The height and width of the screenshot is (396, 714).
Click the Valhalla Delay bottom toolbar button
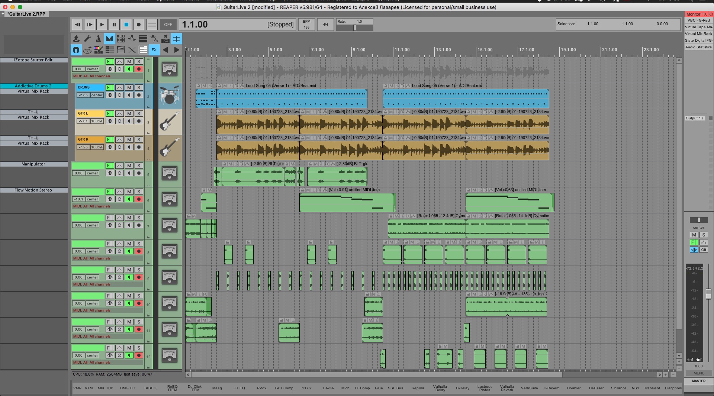[x=440, y=388]
